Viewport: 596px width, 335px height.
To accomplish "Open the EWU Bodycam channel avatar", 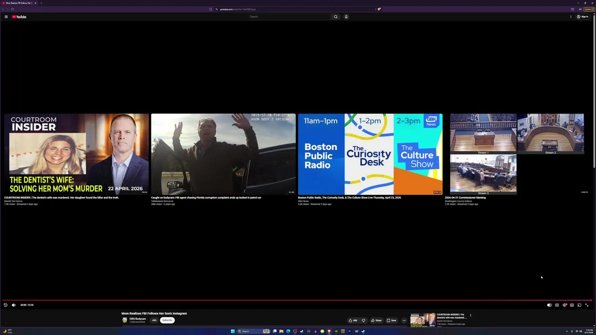I will pyautogui.click(x=124, y=320).
